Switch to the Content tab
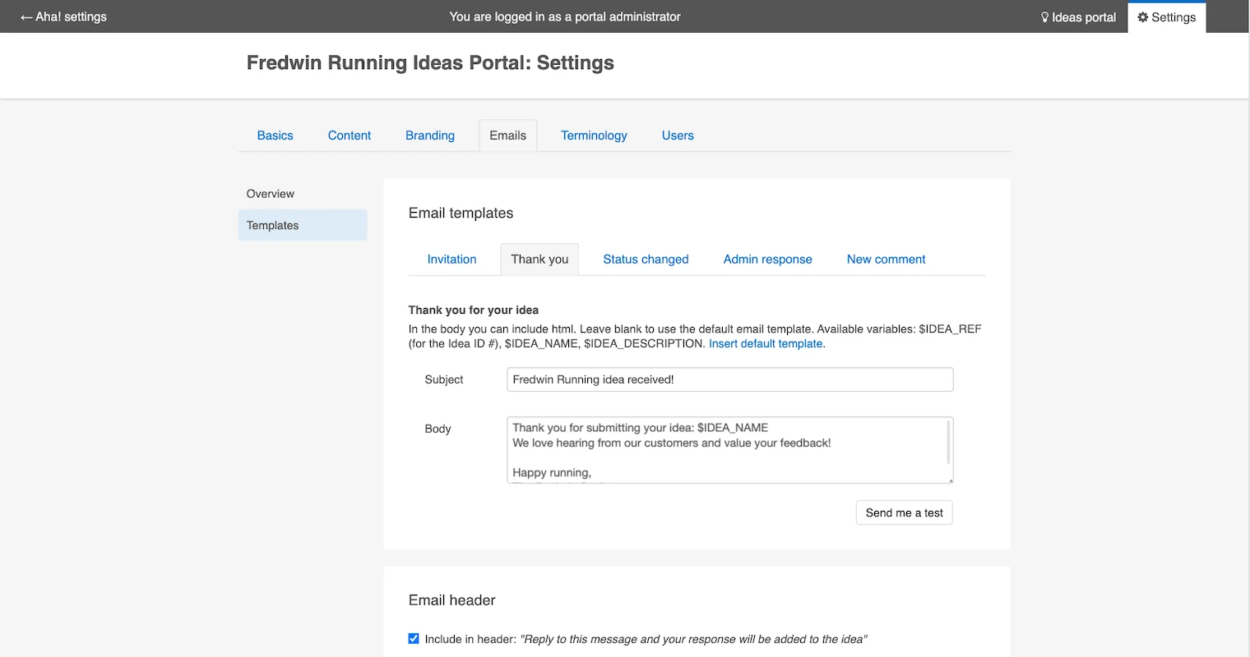1250x657 pixels. click(x=350, y=136)
